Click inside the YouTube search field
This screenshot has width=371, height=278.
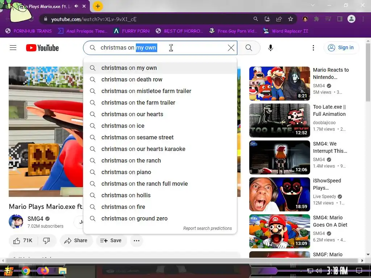160,48
